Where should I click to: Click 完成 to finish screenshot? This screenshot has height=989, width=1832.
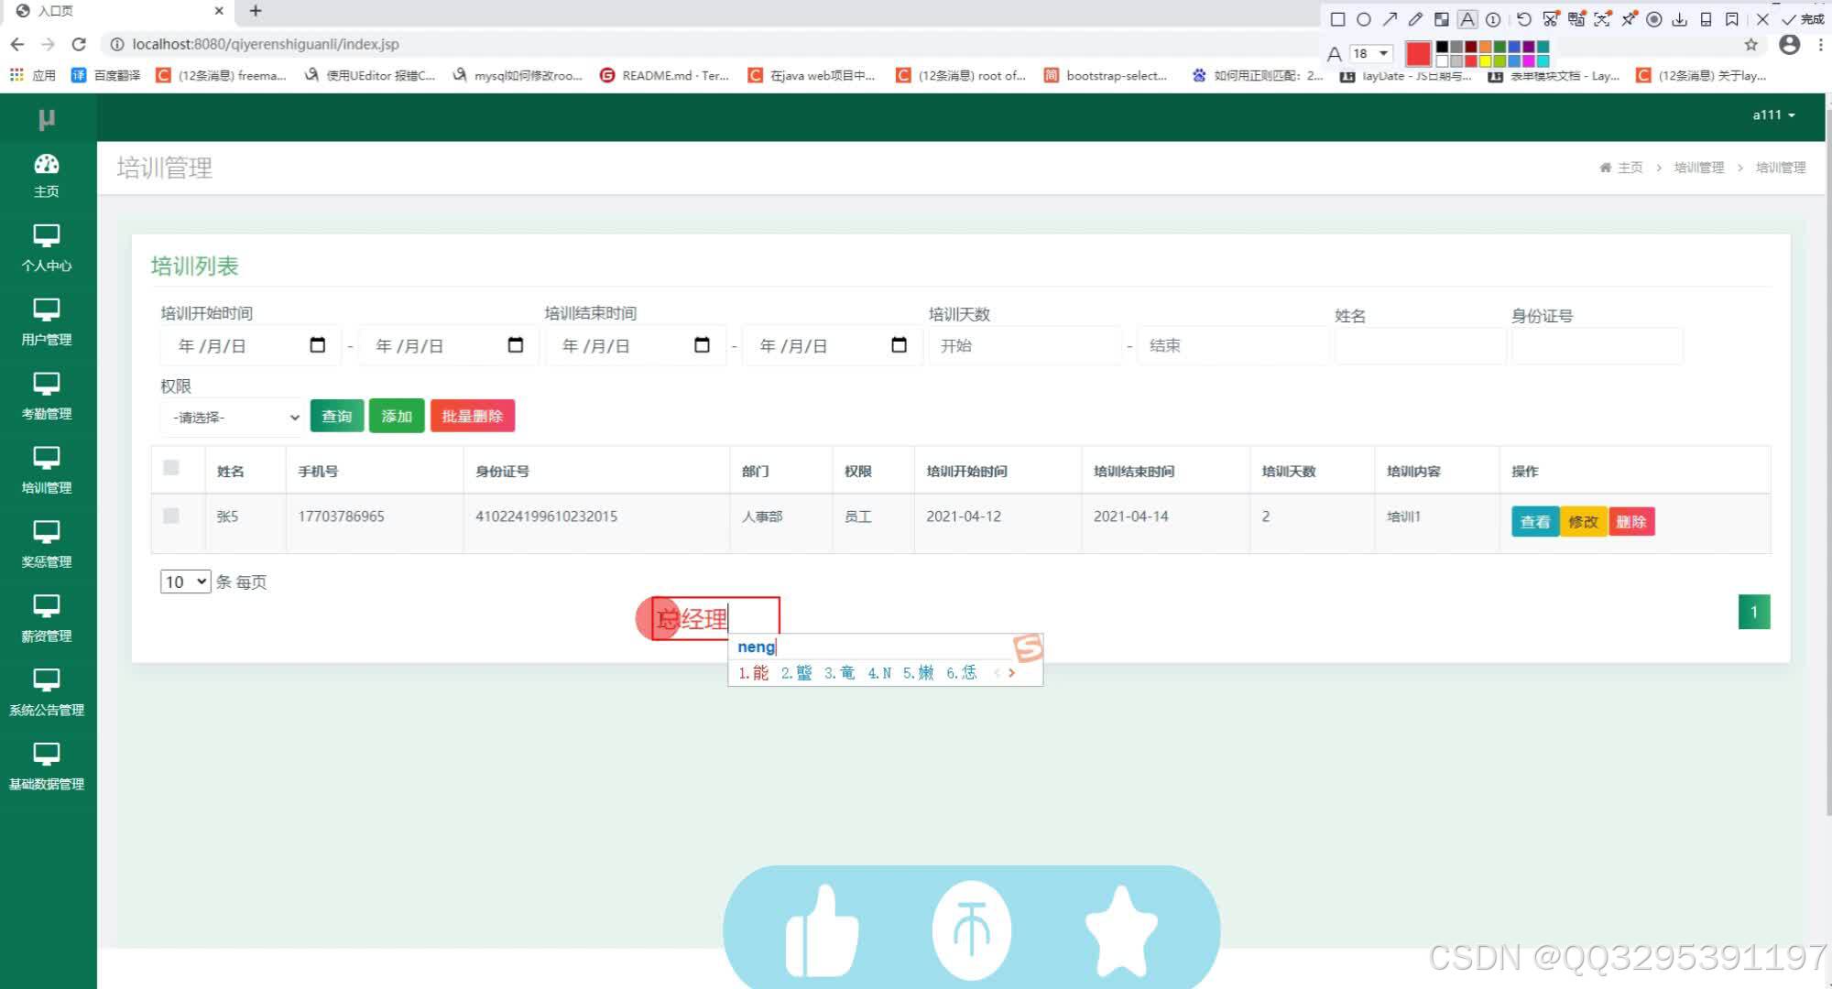1803,19
